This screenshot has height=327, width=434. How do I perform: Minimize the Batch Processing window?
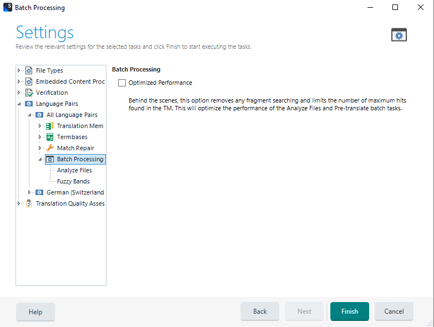(x=370, y=7)
